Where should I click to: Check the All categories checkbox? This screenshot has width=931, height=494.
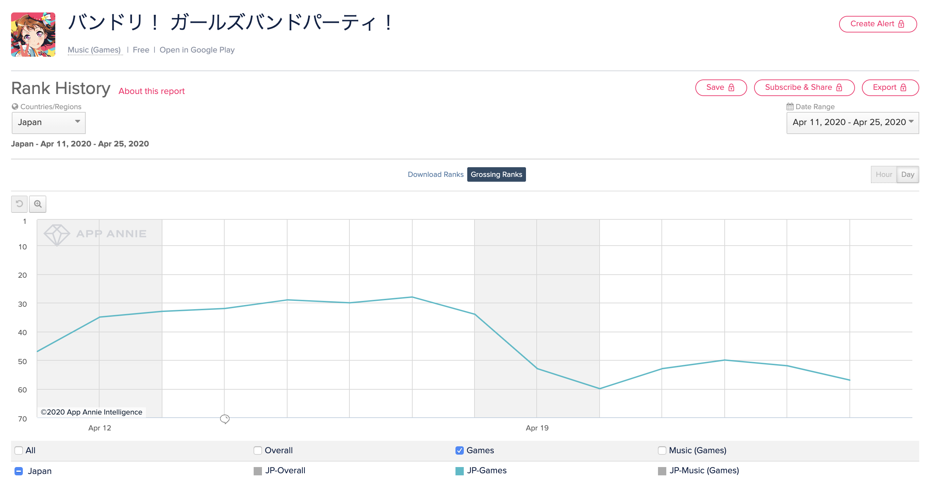(x=19, y=450)
